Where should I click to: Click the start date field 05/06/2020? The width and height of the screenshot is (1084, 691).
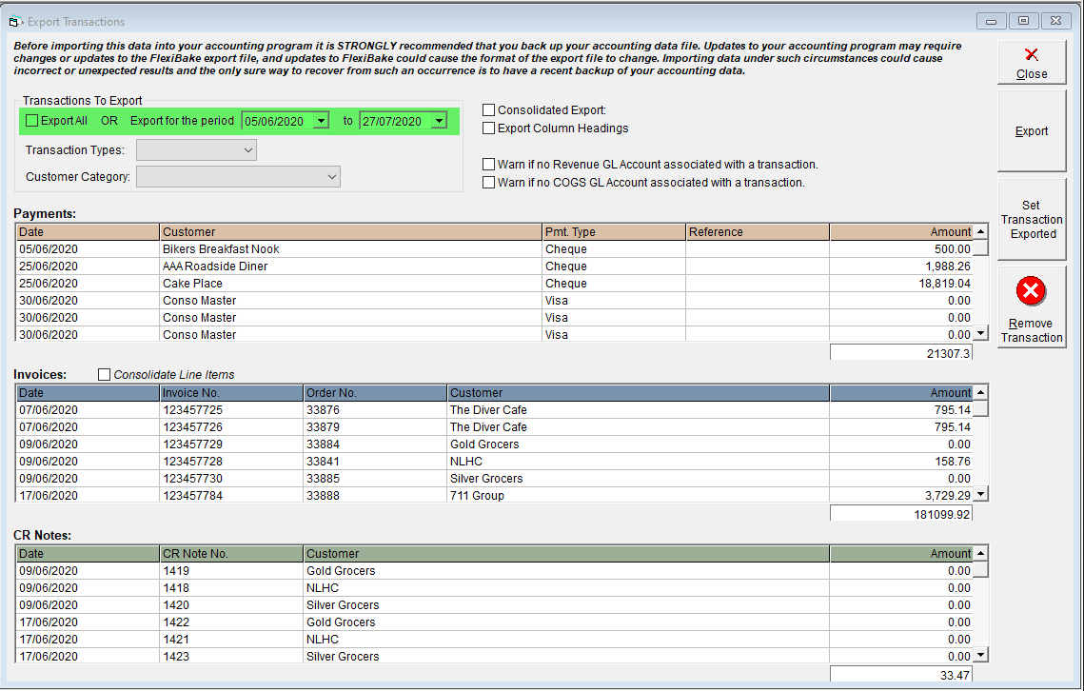tap(277, 121)
